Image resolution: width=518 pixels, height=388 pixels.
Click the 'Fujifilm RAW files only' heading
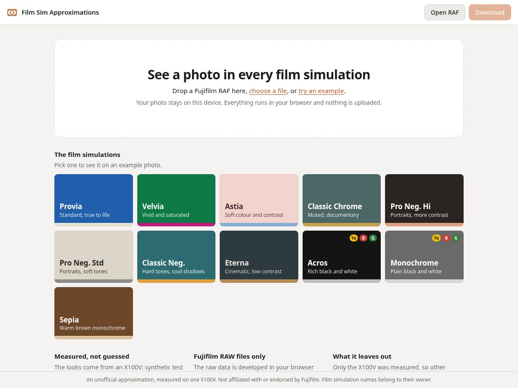230,357
